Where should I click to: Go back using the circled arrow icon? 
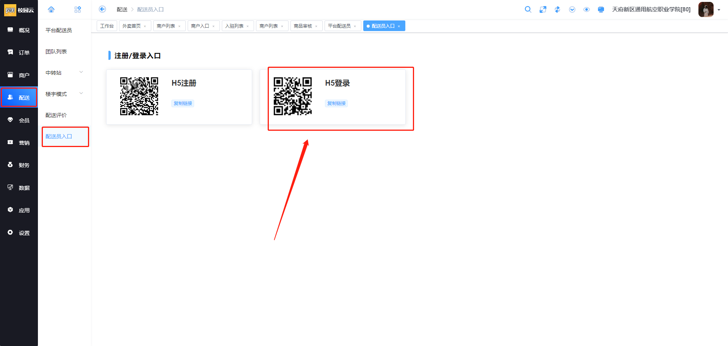point(102,9)
